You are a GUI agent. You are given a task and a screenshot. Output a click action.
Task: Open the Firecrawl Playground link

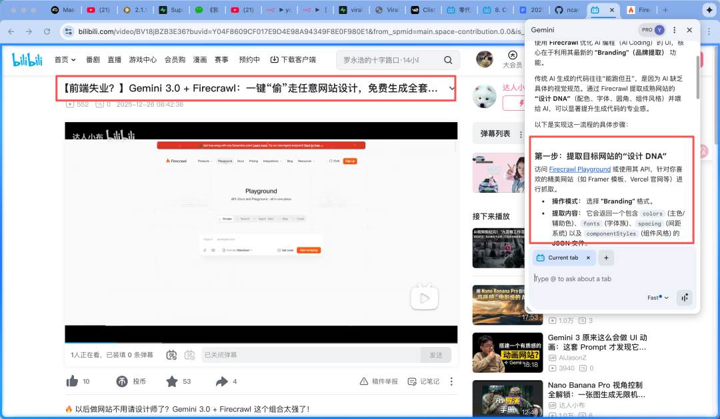[579, 169]
